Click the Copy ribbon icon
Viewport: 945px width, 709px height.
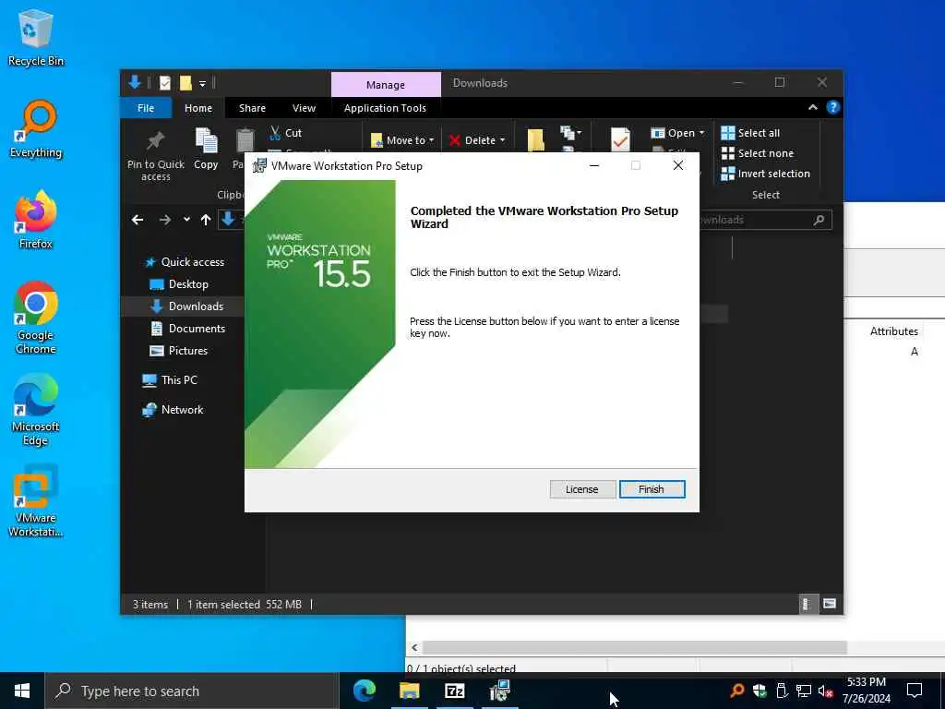[x=206, y=149]
